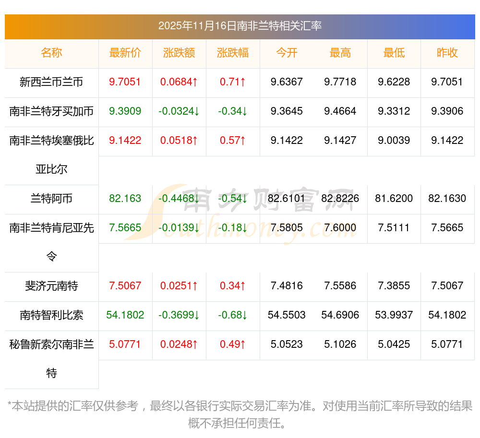Select the previous close 9.3906

pos(447,111)
